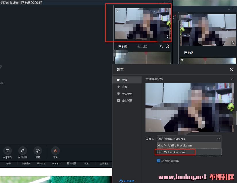Search participants with the magnifier icon
Screen dimensions: 237x183
[161, 46]
